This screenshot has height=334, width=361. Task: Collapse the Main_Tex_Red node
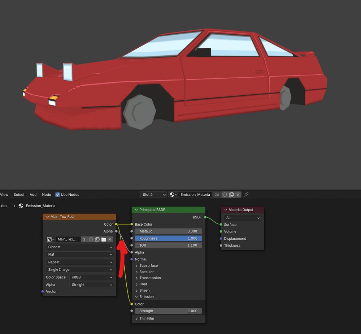tap(48, 217)
